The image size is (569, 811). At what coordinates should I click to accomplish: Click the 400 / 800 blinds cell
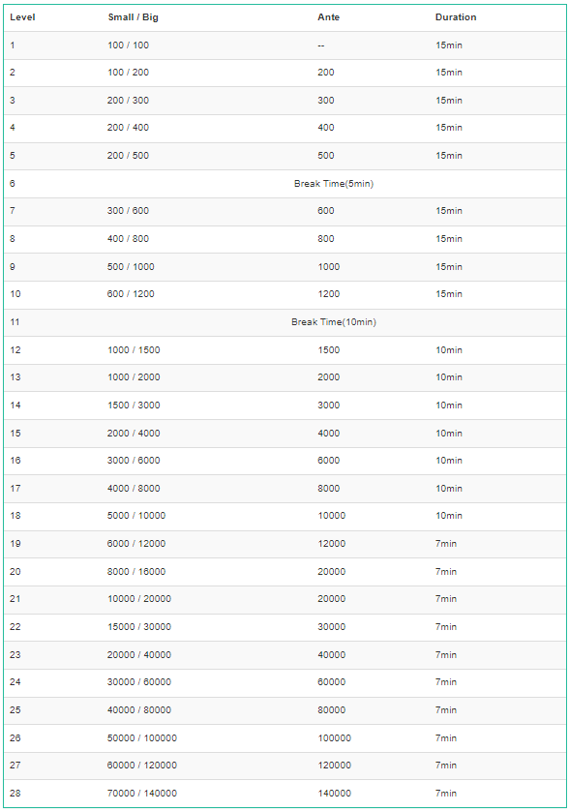[129, 239]
